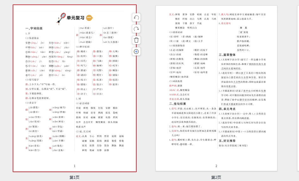The height and width of the screenshot is (181, 299).
Task: Select the first page thumbnail
Action: pos(75,95)
